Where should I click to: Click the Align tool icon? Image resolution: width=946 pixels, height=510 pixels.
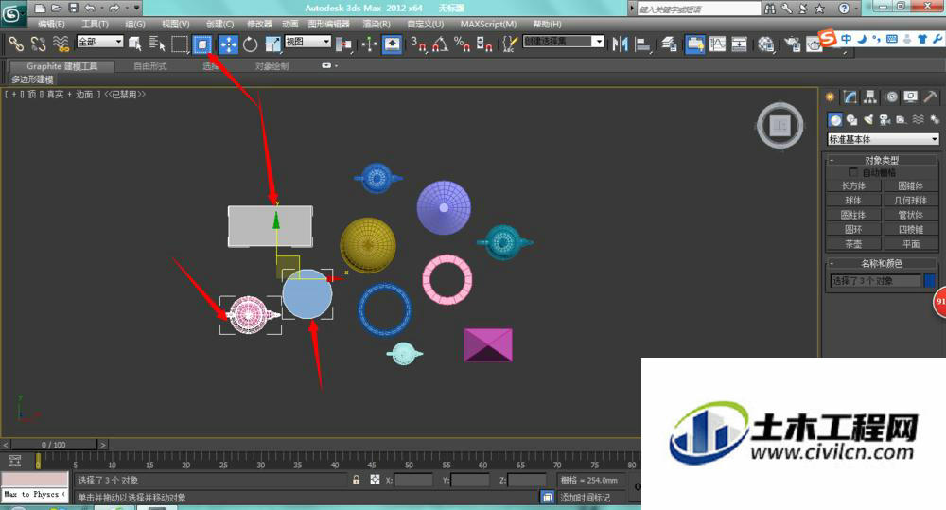tap(643, 44)
